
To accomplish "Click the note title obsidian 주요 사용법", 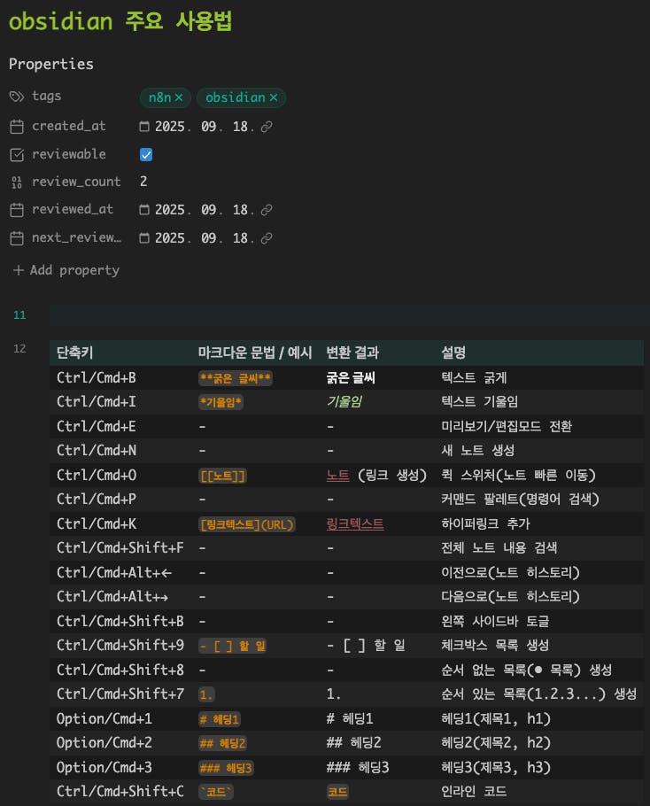I will tap(120, 21).
